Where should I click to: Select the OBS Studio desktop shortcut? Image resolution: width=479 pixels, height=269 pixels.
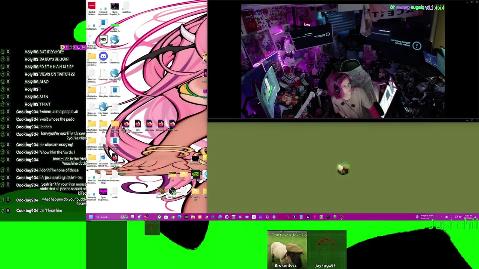[172, 193]
